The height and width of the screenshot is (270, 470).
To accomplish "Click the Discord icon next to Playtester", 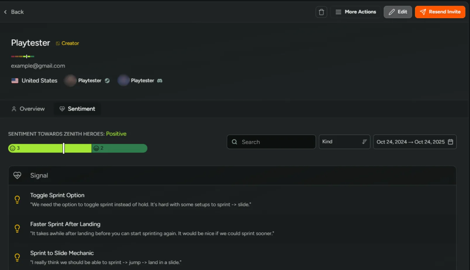I will tap(160, 80).
